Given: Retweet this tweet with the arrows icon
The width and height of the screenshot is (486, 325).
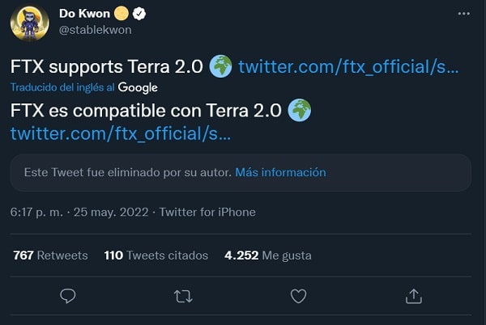Looking at the screenshot, I should pyautogui.click(x=184, y=297).
